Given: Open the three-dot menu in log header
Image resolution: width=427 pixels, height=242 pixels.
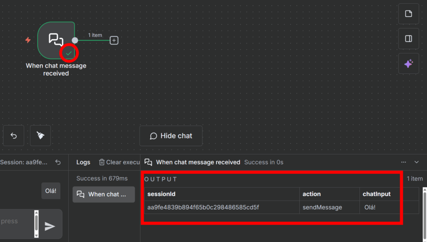Looking at the screenshot, I should click(x=403, y=162).
